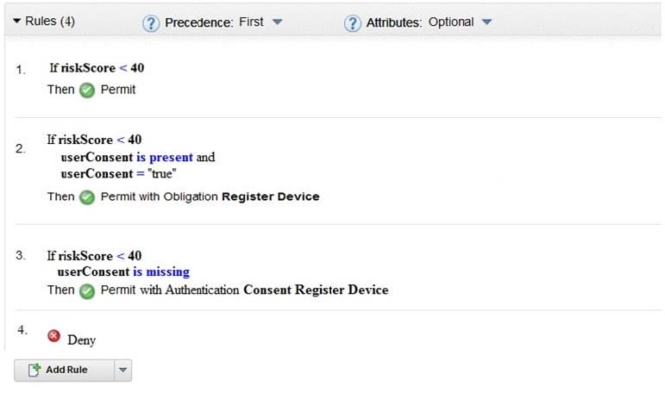Viewport: 665px width, 393px height.
Task: Click the green check icon in rule 3
Action: (x=86, y=290)
